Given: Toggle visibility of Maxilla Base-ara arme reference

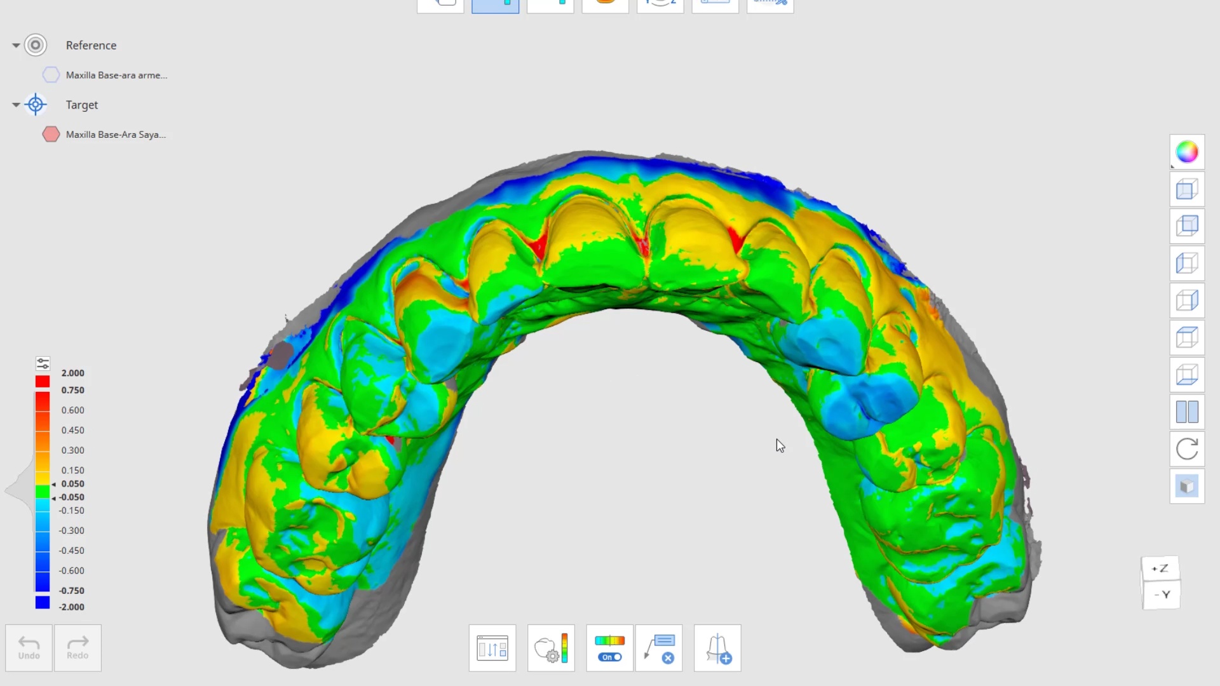Looking at the screenshot, I should tap(51, 75).
